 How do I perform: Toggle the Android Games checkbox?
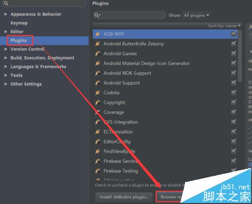tap(234, 53)
